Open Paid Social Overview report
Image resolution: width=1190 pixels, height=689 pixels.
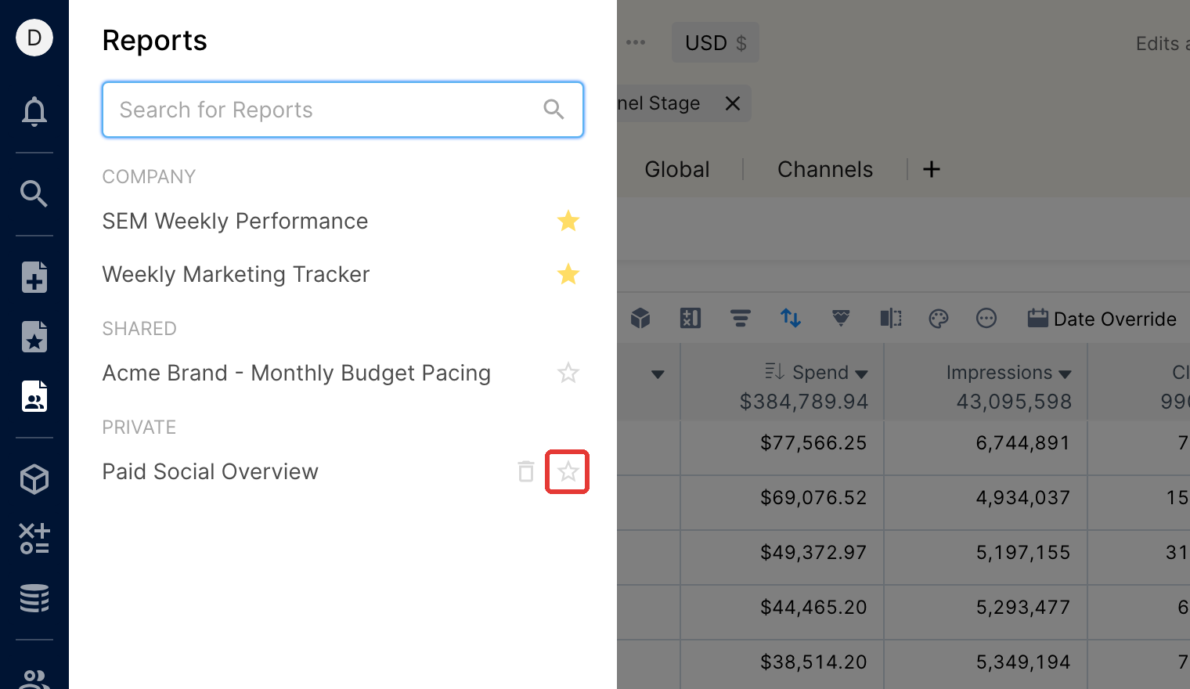pos(210,471)
